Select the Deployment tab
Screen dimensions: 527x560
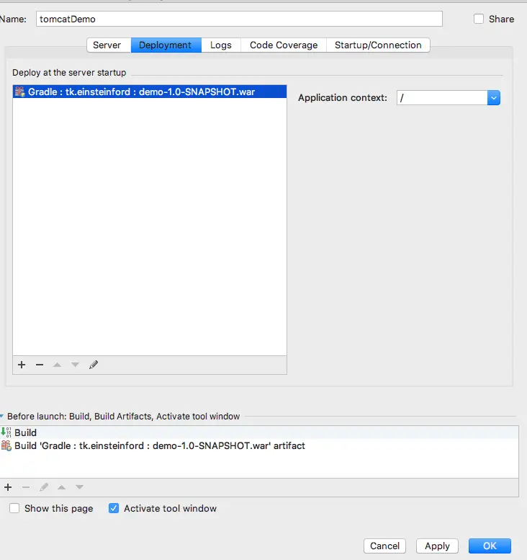(x=165, y=45)
